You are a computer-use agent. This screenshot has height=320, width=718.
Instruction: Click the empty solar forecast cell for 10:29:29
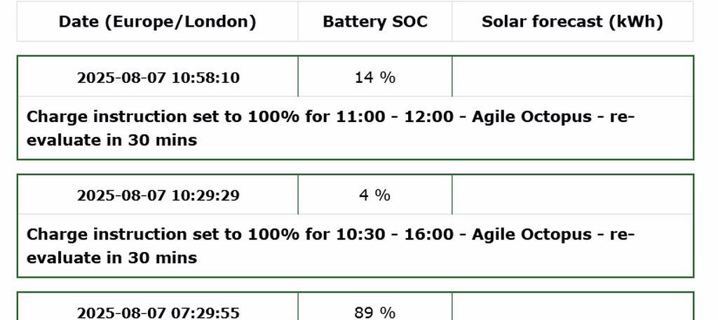click(572, 195)
